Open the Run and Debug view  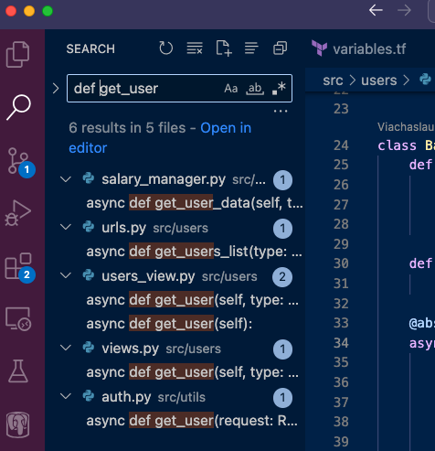[x=17, y=213]
